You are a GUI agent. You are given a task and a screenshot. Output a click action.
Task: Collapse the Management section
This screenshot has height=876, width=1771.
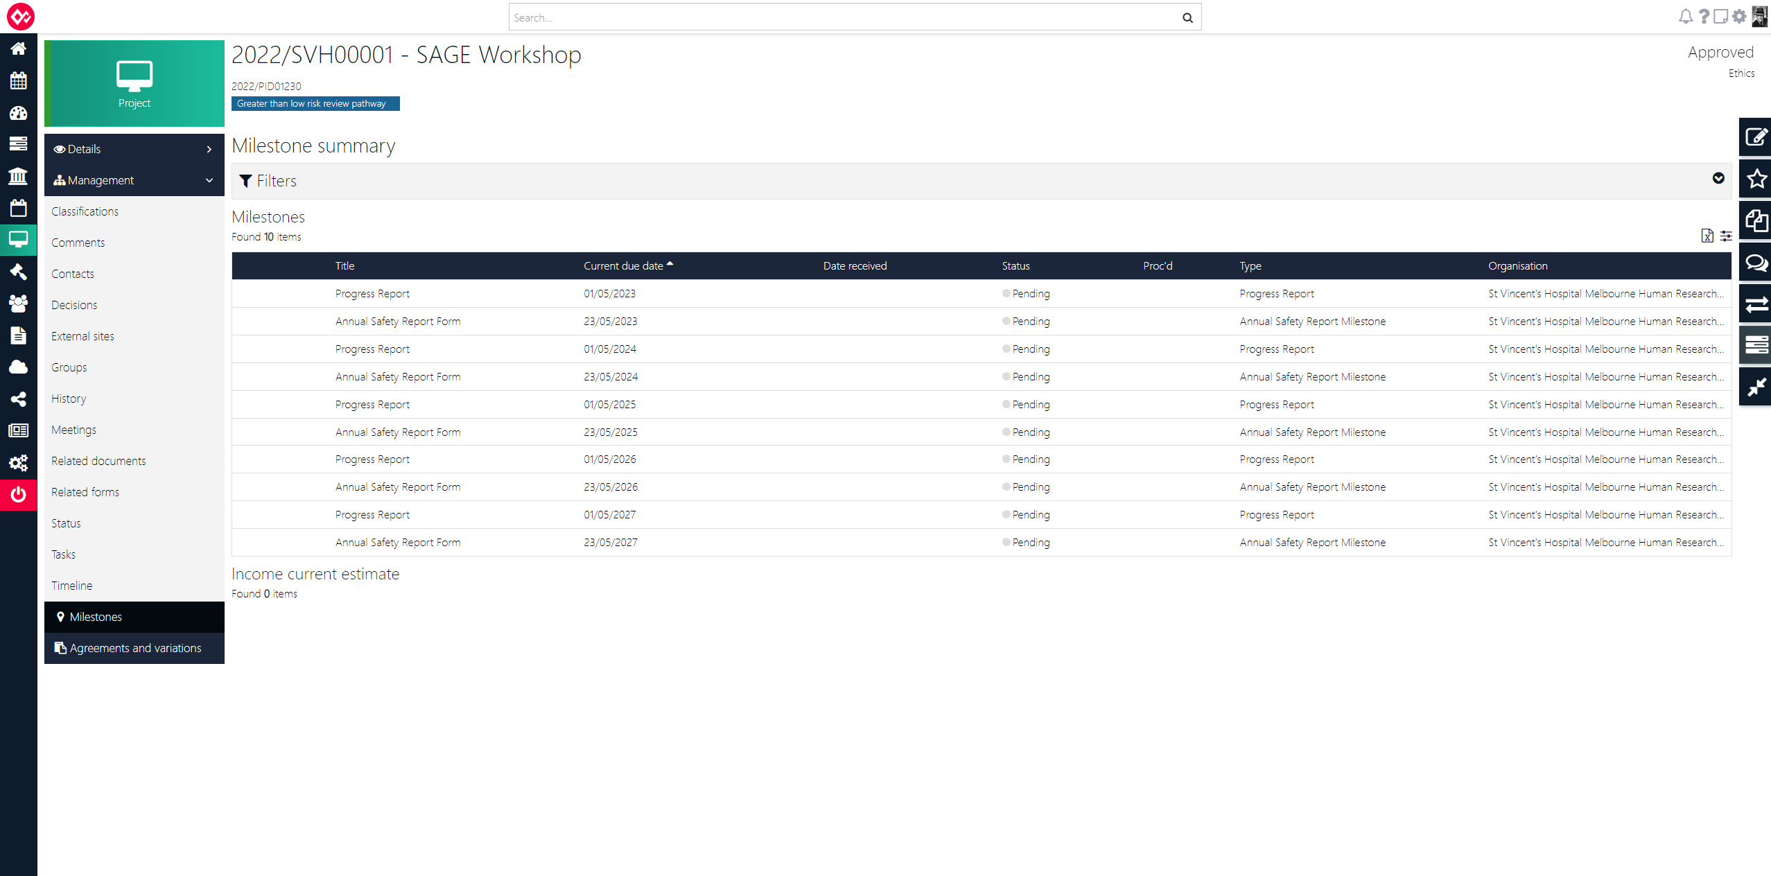tap(134, 180)
